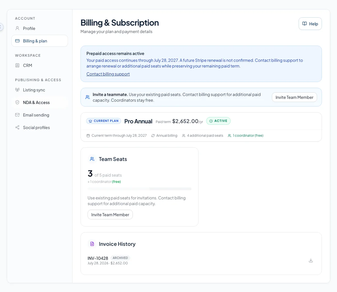Image resolution: width=337 pixels, height=292 pixels.
Task: Click the ACTIVE status badge
Action: (218, 121)
